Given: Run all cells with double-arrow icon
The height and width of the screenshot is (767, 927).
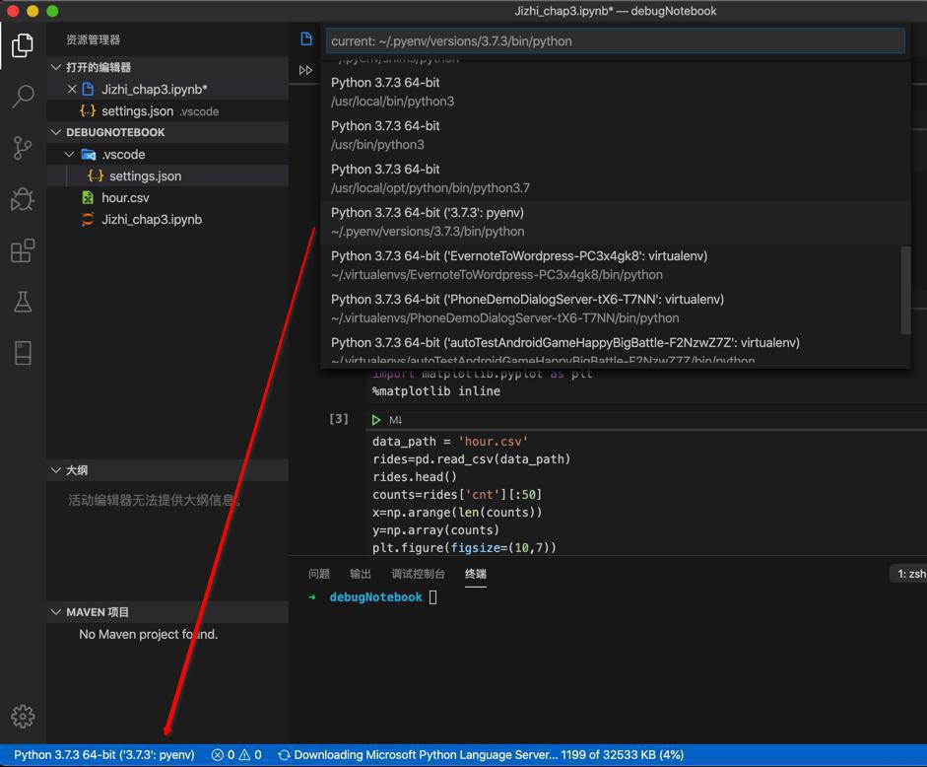Looking at the screenshot, I should click(305, 70).
